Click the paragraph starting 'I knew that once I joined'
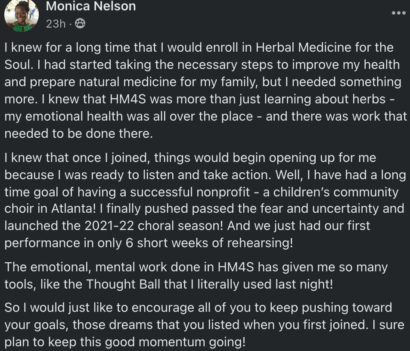 point(205,200)
